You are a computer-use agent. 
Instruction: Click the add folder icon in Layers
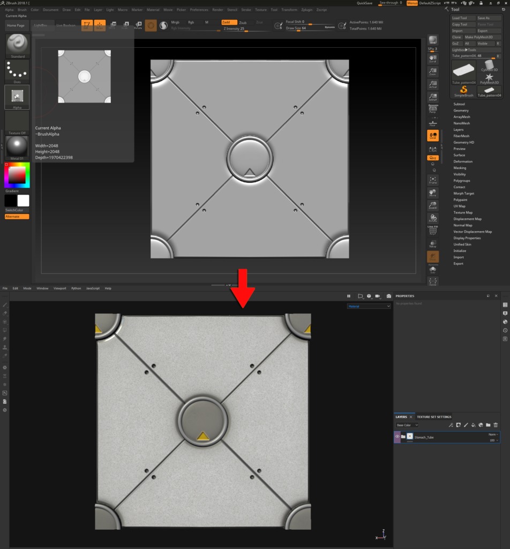click(488, 425)
